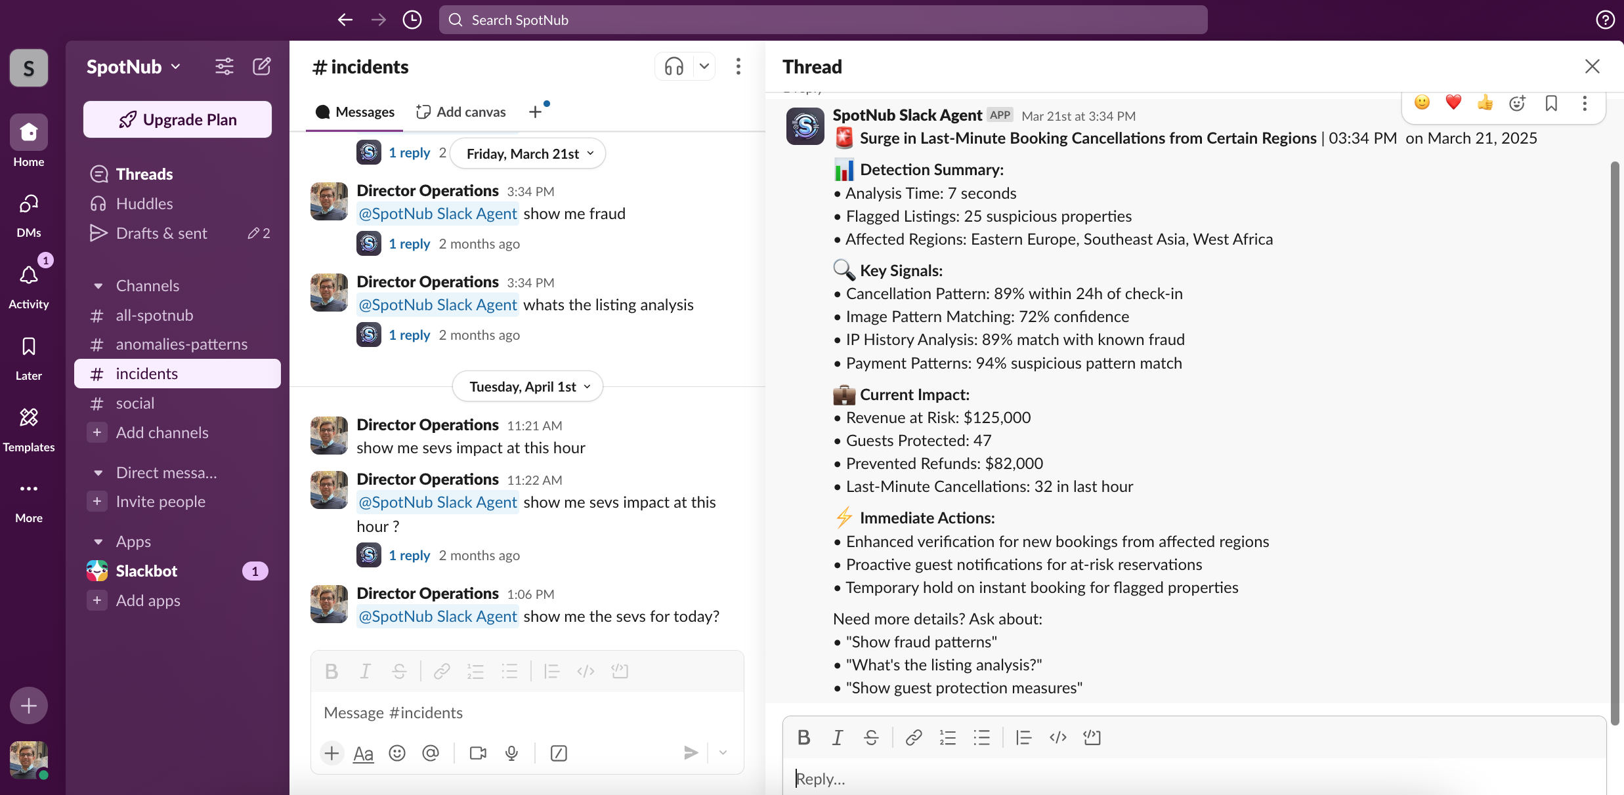Collapse the Channels section
The width and height of the screenshot is (1624, 795).
pos(98,286)
